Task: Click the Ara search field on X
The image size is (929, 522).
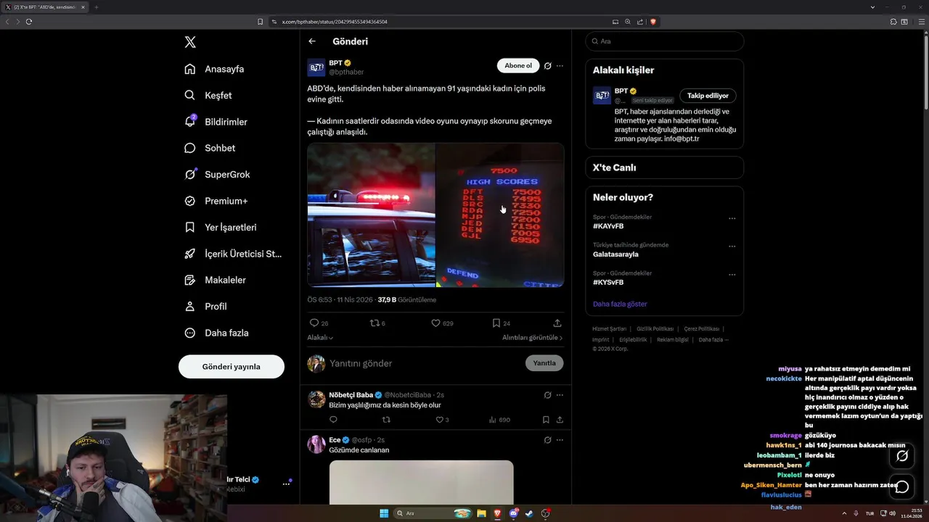Action: tap(665, 41)
